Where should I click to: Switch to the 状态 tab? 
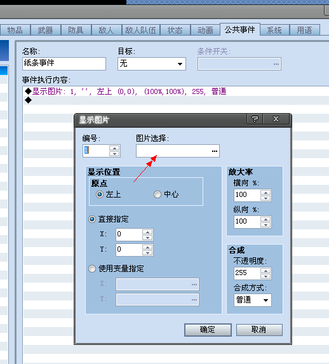tap(175, 30)
